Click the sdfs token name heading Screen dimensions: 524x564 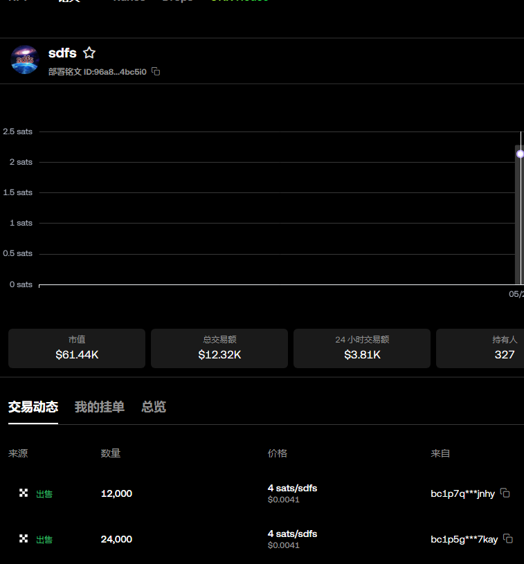(x=62, y=53)
